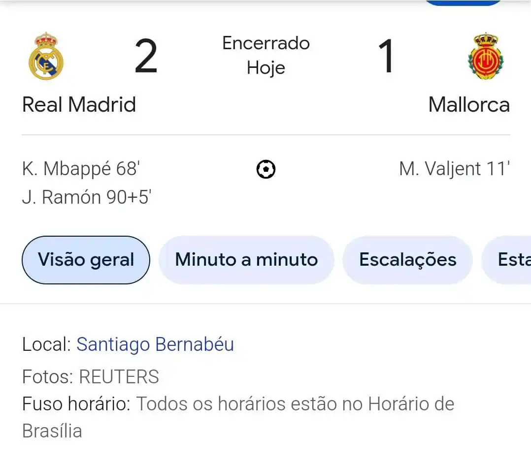Click J. Ramón 90+5' goal entry
531x463 pixels.
tap(87, 197)
